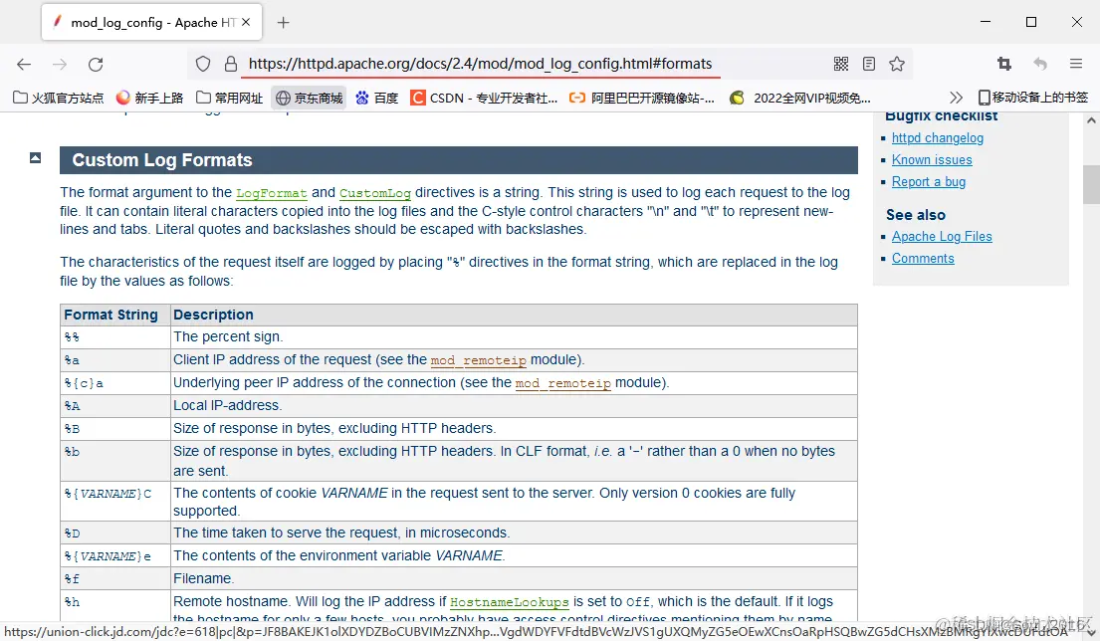Open Known issues link

(932, 160)
